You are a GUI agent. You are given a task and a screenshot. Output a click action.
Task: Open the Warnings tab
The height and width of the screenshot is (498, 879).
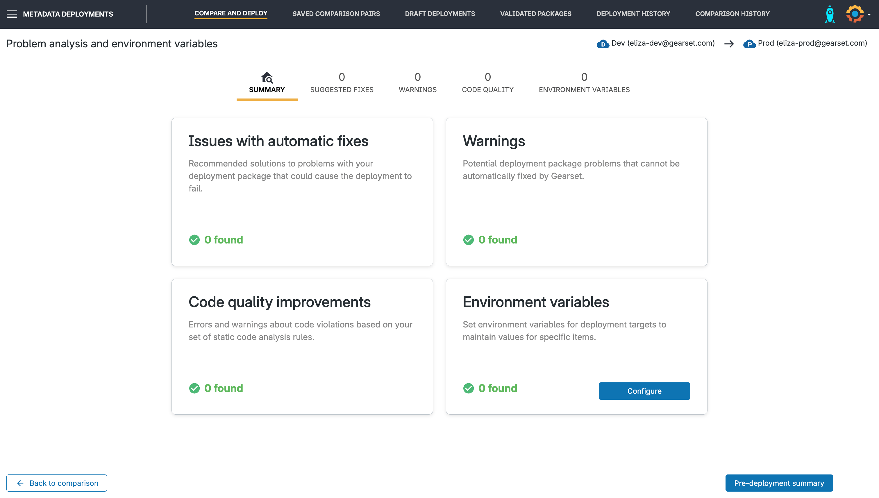coord(417,83)
